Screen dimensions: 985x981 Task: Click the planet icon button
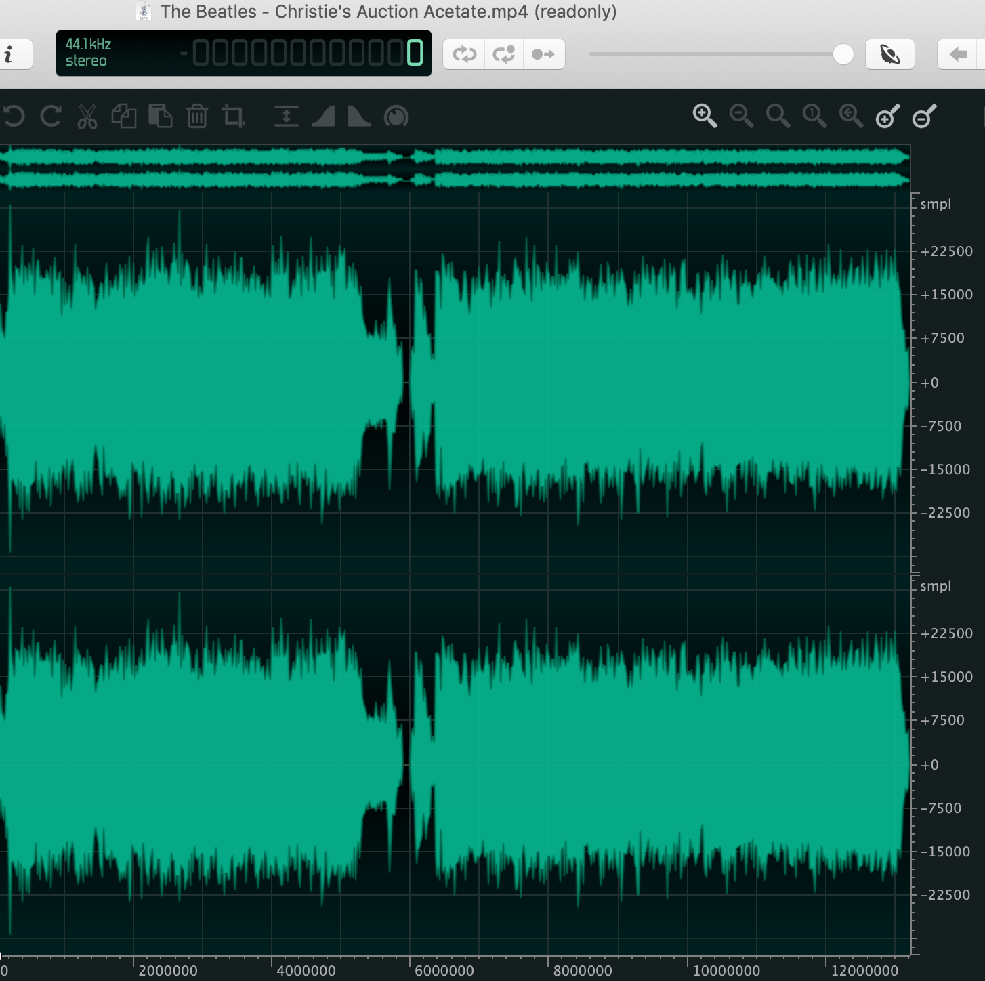pos(890,54)
